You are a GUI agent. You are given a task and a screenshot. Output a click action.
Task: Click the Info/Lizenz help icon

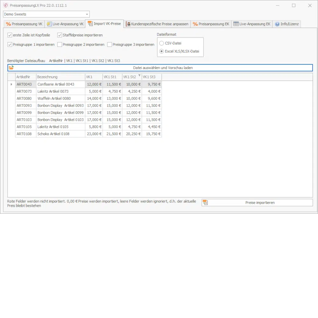pos(277,24)
